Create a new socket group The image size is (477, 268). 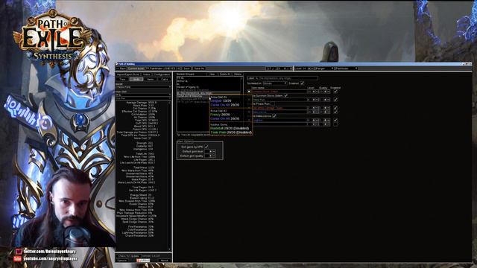(x=212, y=74)
